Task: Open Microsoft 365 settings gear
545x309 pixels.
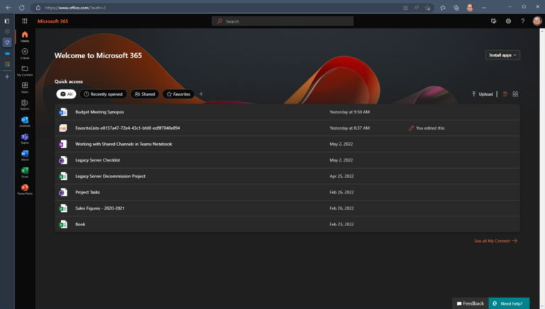Action: [508, 21]
